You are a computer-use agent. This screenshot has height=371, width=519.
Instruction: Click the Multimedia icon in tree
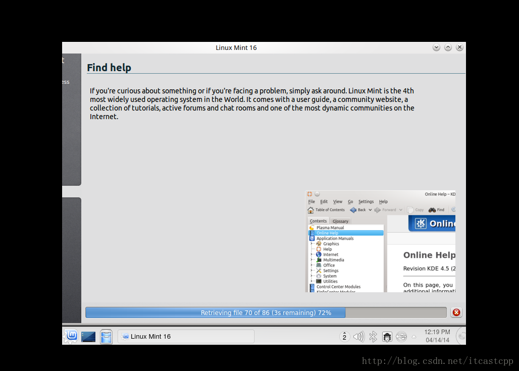319,260
